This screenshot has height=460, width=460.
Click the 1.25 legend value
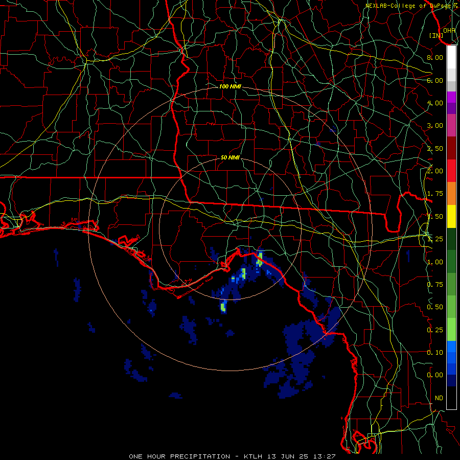pos(435,239)
